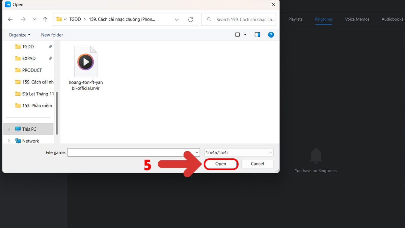Click the Cancel button
Screen dimensions: 405x228
pos(258,164)
